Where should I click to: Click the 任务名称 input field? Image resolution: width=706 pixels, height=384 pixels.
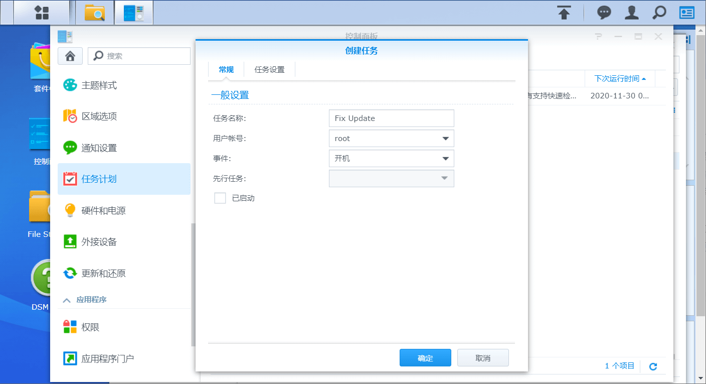pyautogui.click(x=391, y=118)
